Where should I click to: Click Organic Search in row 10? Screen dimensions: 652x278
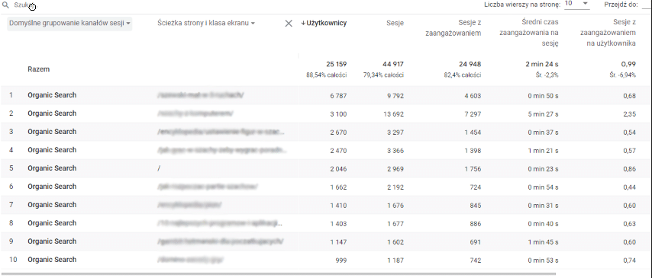click(x=52, y=259)
